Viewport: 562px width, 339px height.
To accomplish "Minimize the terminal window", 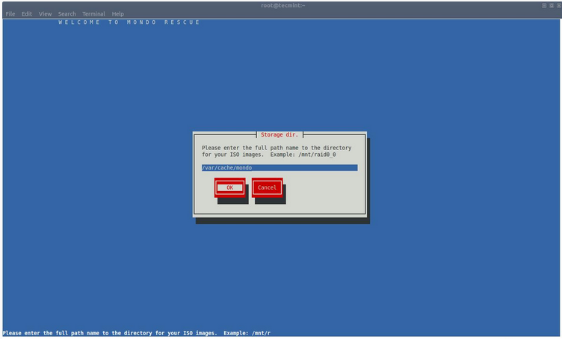I will 543,5.
